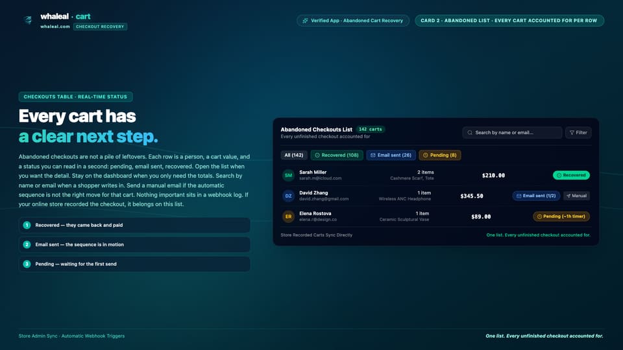The height and width of the screenshot is (350, 623).
Task: Click the Ceramic Sculptural Vase item text
Action: (x=404, y=220)
